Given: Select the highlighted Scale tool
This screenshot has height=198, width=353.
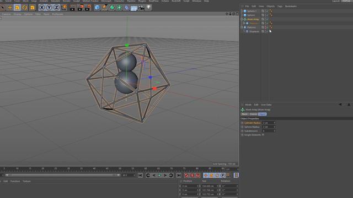Looking at the screenshot, I should pos(17,8).
